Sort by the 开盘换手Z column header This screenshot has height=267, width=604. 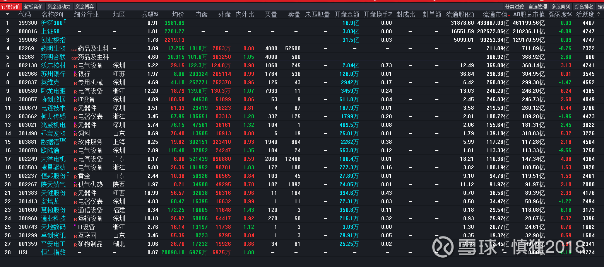[378, 14]
